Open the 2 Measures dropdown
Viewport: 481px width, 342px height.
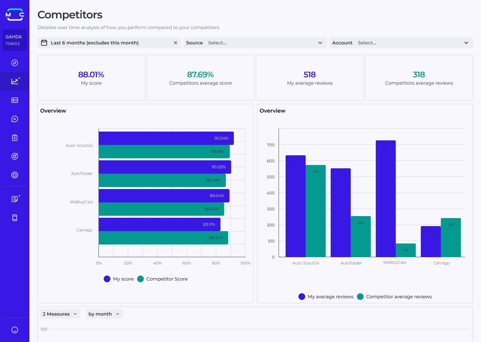60,314
